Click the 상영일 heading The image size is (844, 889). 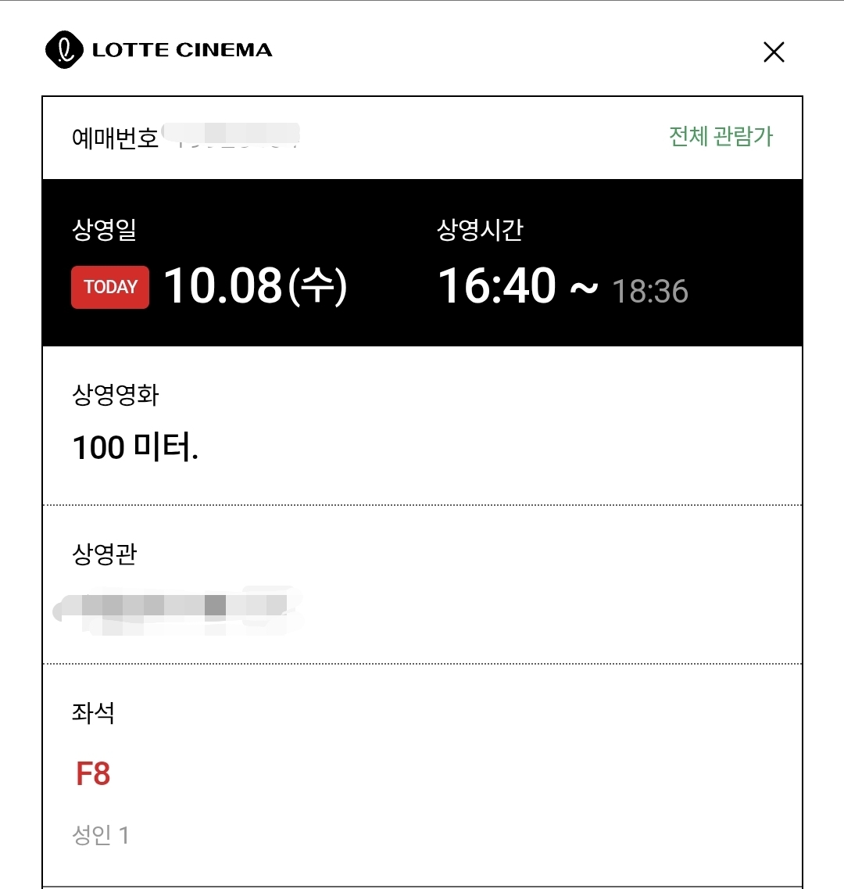click(104, 230)
